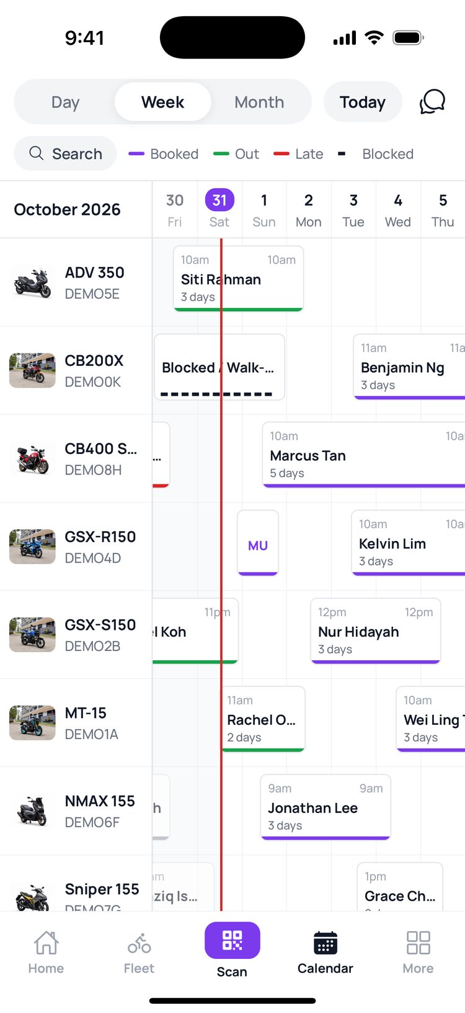This screenshot has width=465, height=1013.
Task: Switch to Month view
Action: (x=259, y=102)
